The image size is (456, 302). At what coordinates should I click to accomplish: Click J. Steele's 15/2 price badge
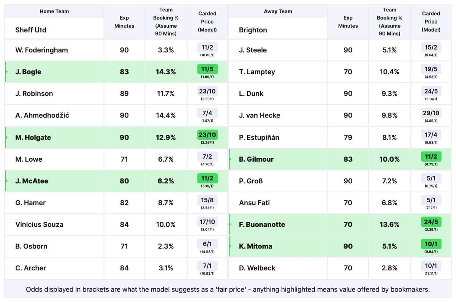[431, 47]
